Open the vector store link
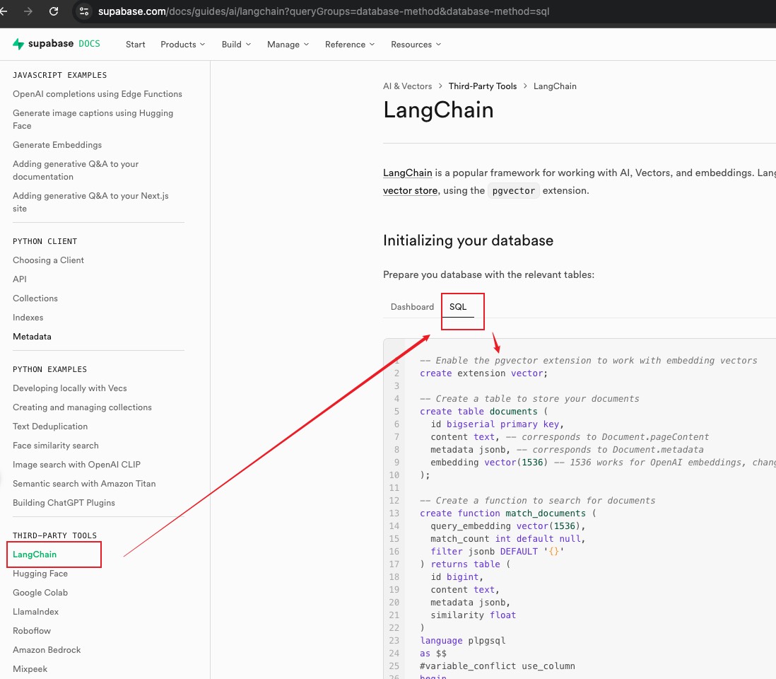The height and width of the screenshot is (679, 776). 410,191
